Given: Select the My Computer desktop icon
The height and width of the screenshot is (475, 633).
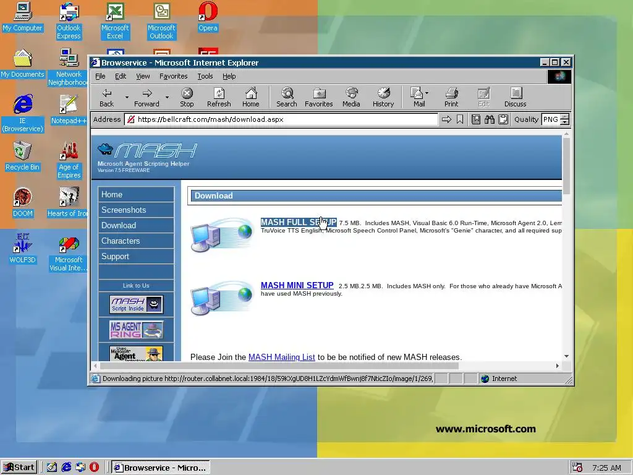Looking at the screenshot, I should point(22,17).
